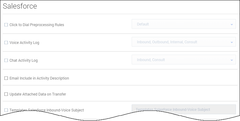
Task: Enable Update Attached Data on Transfer checkbox
Action: point(6,94)
